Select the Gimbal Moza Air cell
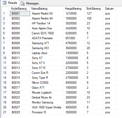The image size is (122, 118). click(47, 97)
